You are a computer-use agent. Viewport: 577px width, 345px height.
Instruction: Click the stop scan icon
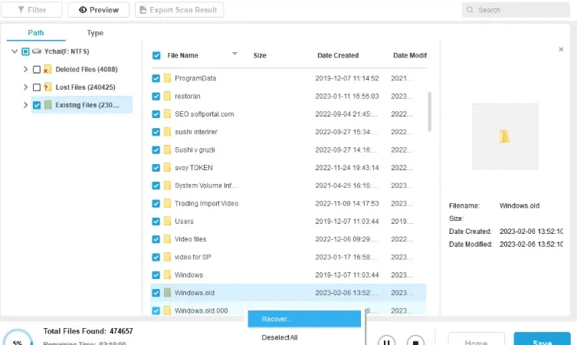(x=415, y=342)
